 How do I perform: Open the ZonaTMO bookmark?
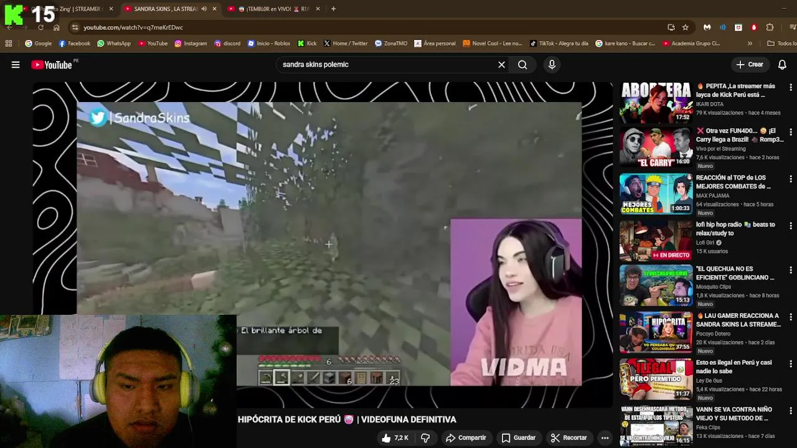[391, 44]
